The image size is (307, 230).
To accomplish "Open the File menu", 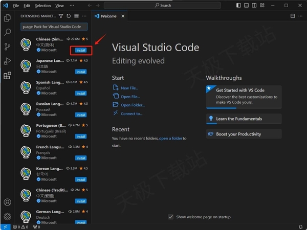I will [16, 6].
